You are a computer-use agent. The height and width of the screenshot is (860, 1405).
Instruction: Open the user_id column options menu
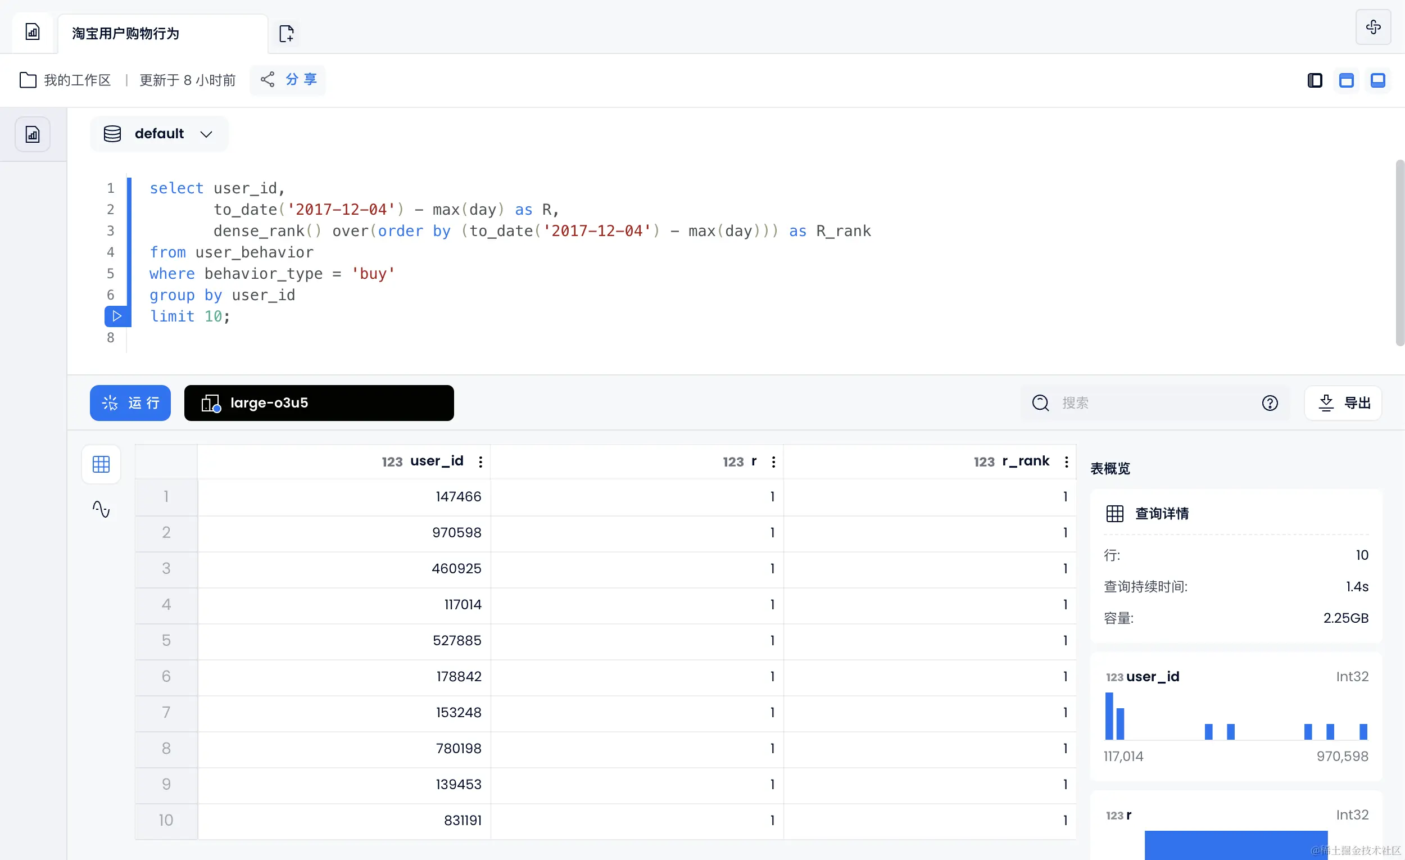click(481, 462)
